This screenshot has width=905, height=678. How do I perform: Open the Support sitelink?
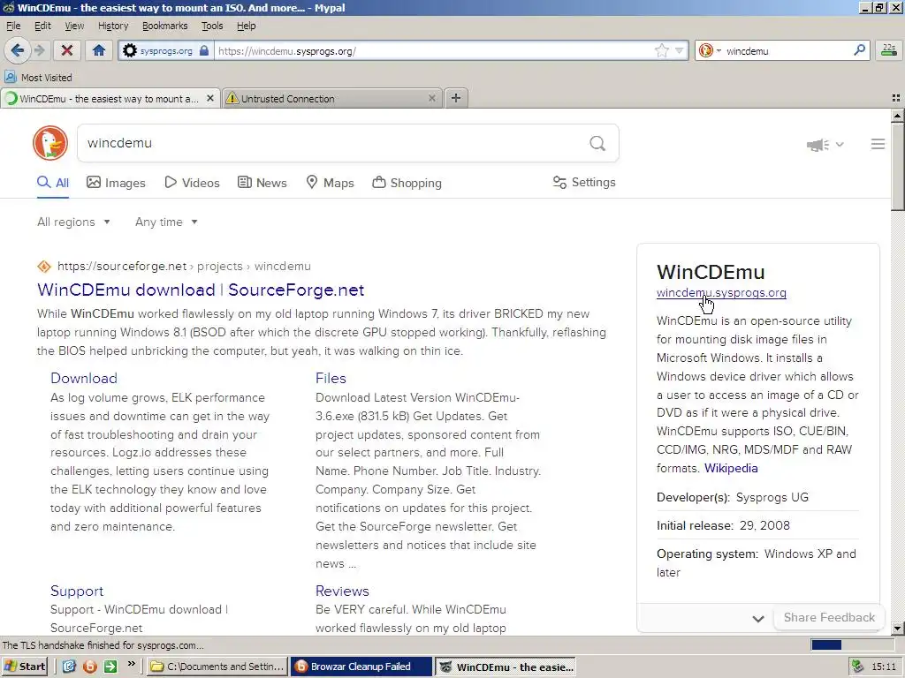tap(77, 591)
